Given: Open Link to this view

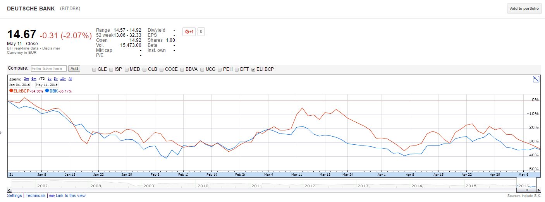Looking at the screenshot, I should (70, 196).
